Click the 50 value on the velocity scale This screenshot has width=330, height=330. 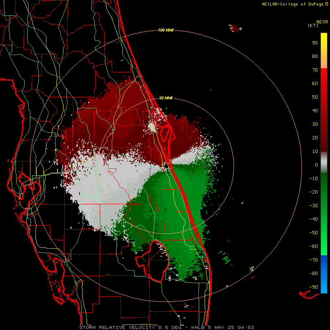[315, 97]
